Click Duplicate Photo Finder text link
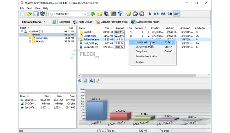The image size is (230, 133). tap(147, 22)
